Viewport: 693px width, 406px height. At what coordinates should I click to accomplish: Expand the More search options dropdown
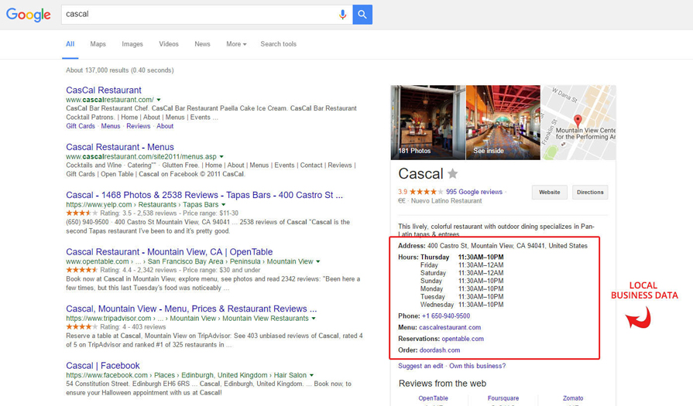pos(236,44)
